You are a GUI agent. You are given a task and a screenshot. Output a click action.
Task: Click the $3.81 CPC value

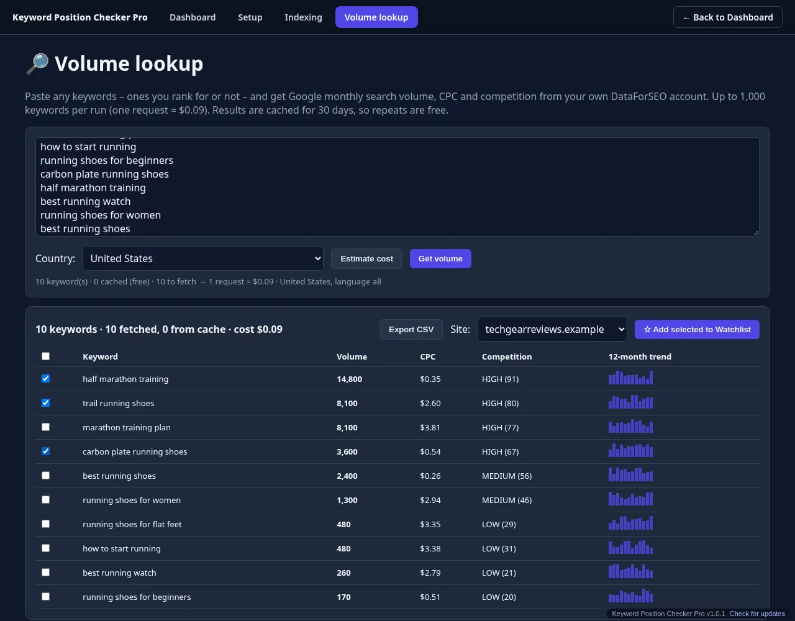(x=430, y=427)
